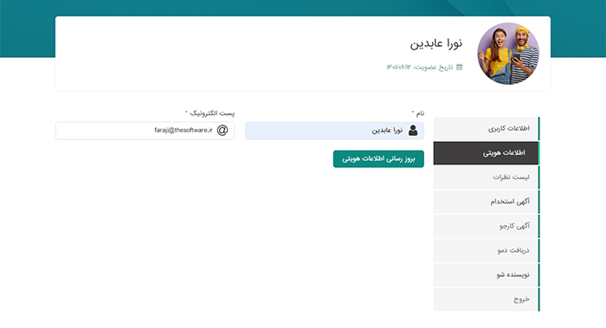Select the اطلاعات هویتی sidebar tab

pos(487,153)
